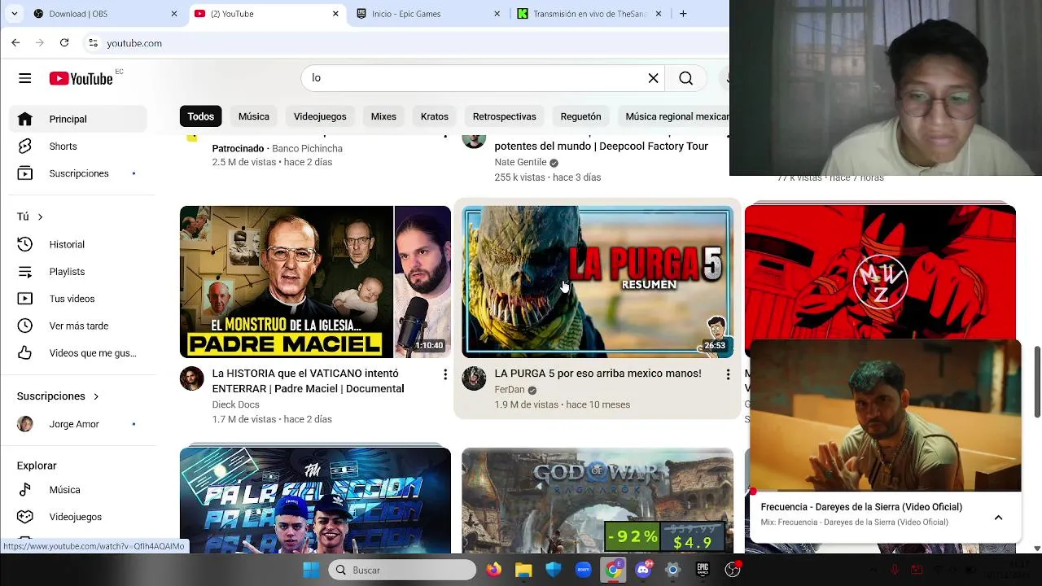Open the La Purga 5 video thumbnail
The image size is (1042, 586).
[598, 282]
